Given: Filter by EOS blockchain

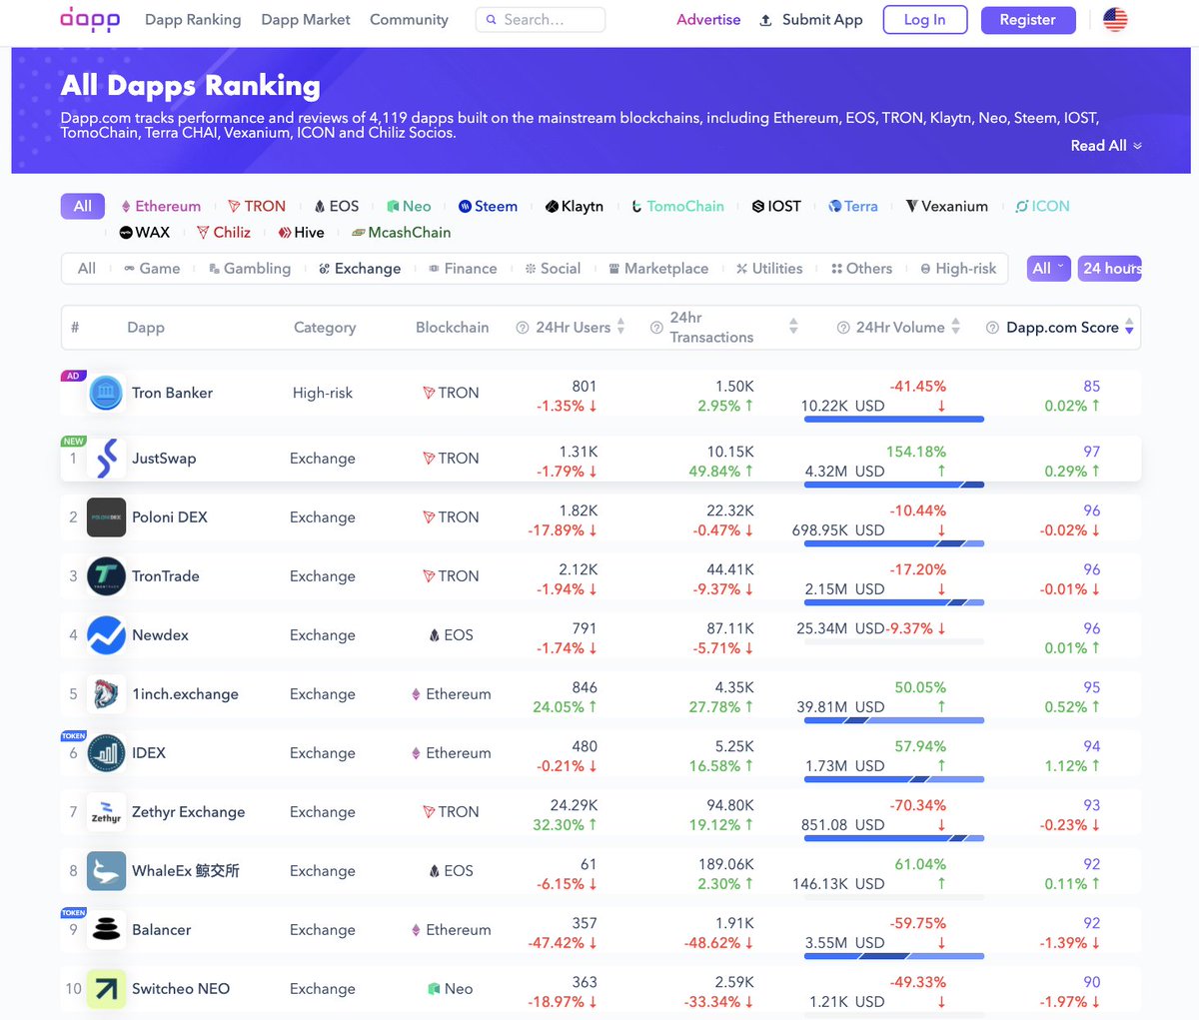Looking at the screenshot, I should (337, 206).
